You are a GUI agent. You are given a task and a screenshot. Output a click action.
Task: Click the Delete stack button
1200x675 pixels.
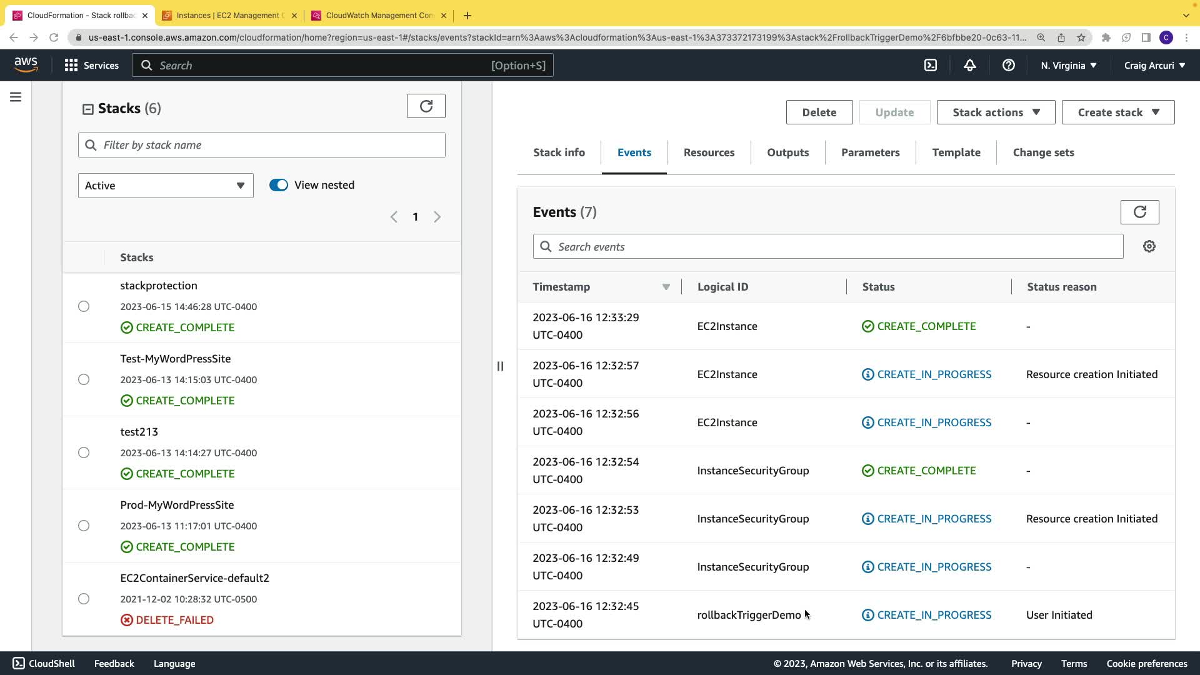(x=819, y=112)
